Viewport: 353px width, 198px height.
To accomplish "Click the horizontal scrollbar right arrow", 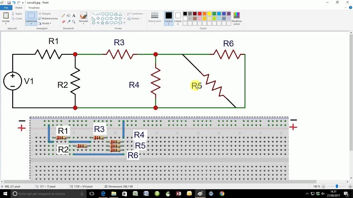I will (x=347, y=182).
